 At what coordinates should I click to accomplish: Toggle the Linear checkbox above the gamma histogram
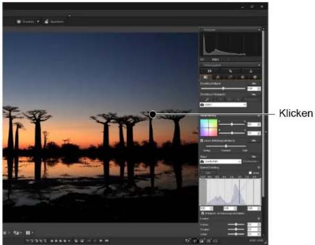pos(250,173)
